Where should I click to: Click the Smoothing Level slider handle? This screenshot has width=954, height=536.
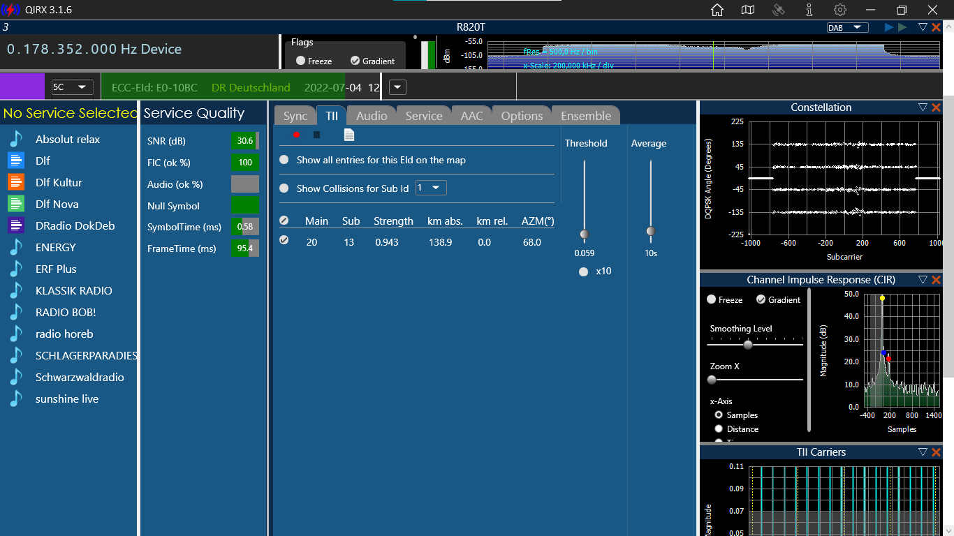(x=748, y=345)
